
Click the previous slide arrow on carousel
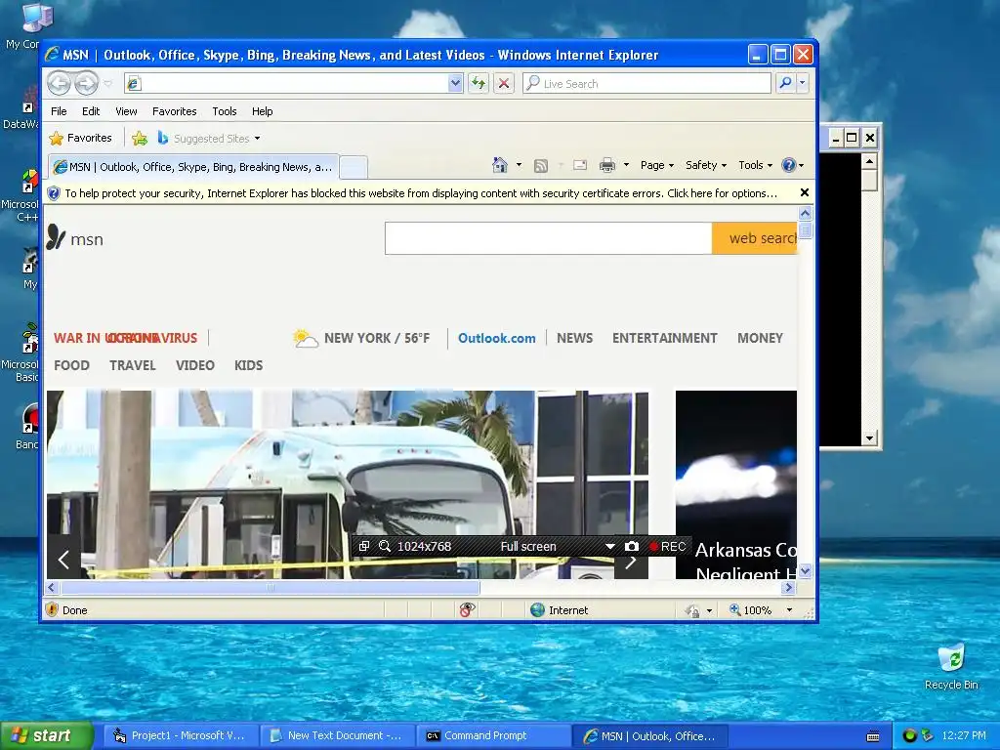pos(63,560)
